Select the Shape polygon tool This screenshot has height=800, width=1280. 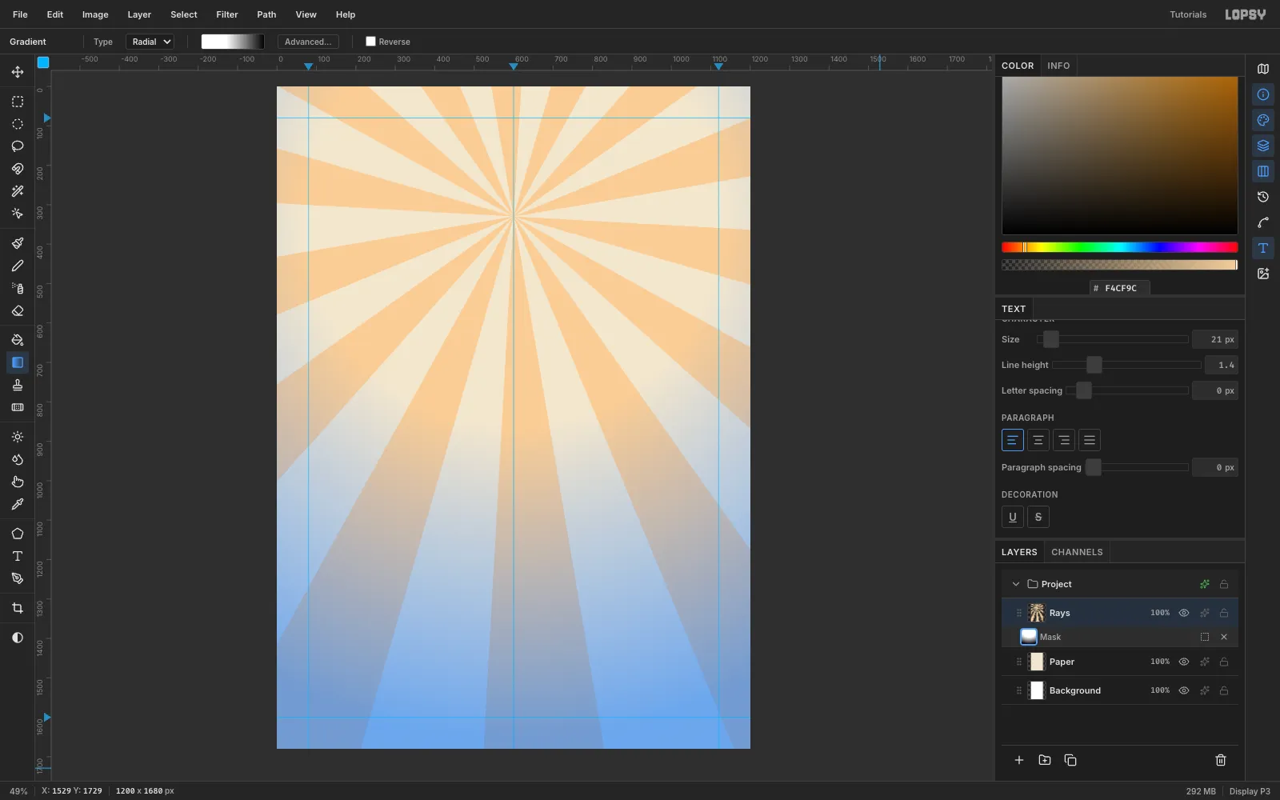pos(18,534)
